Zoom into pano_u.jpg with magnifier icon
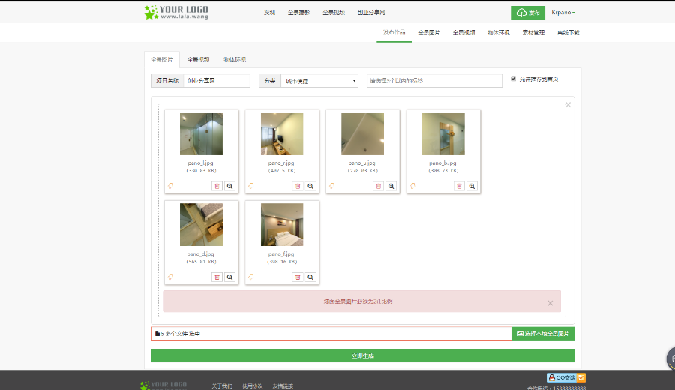 (391, 187)
